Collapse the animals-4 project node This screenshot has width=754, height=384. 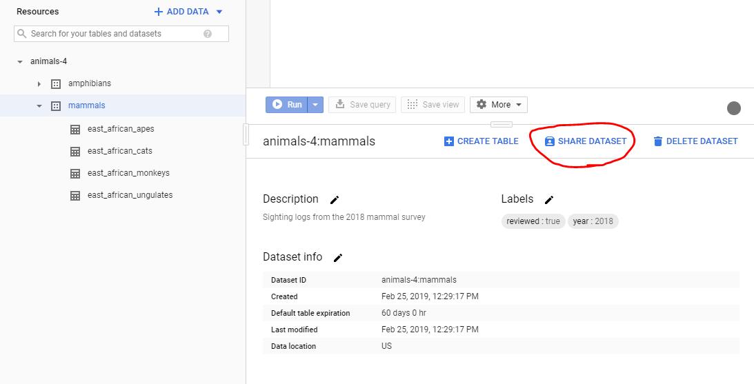(20, 62)
